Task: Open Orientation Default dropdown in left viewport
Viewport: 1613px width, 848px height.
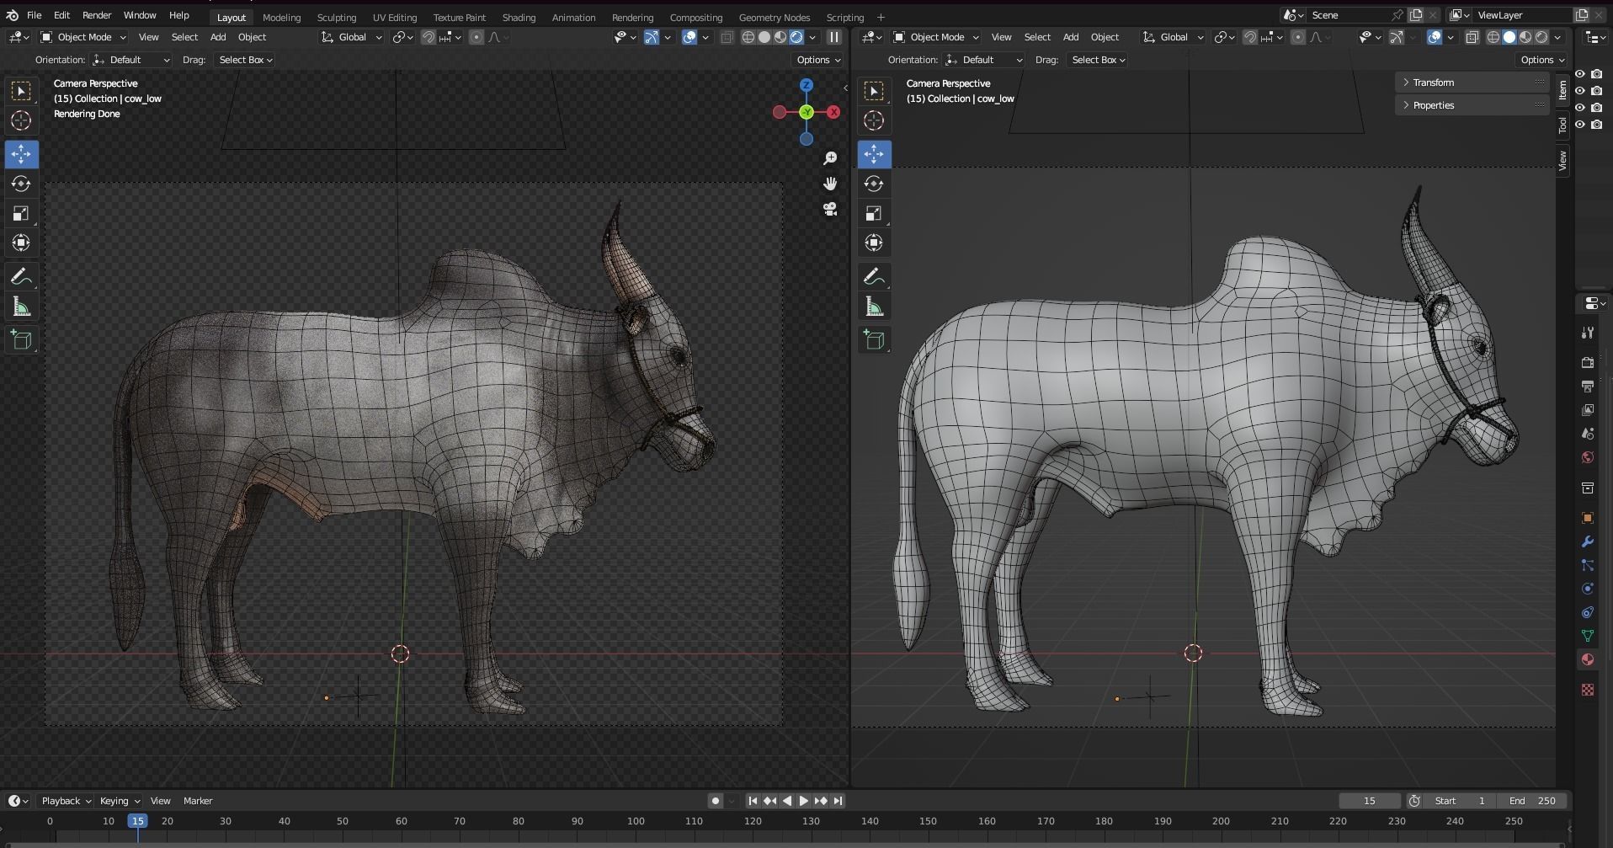Action: [x=131, y=60]
